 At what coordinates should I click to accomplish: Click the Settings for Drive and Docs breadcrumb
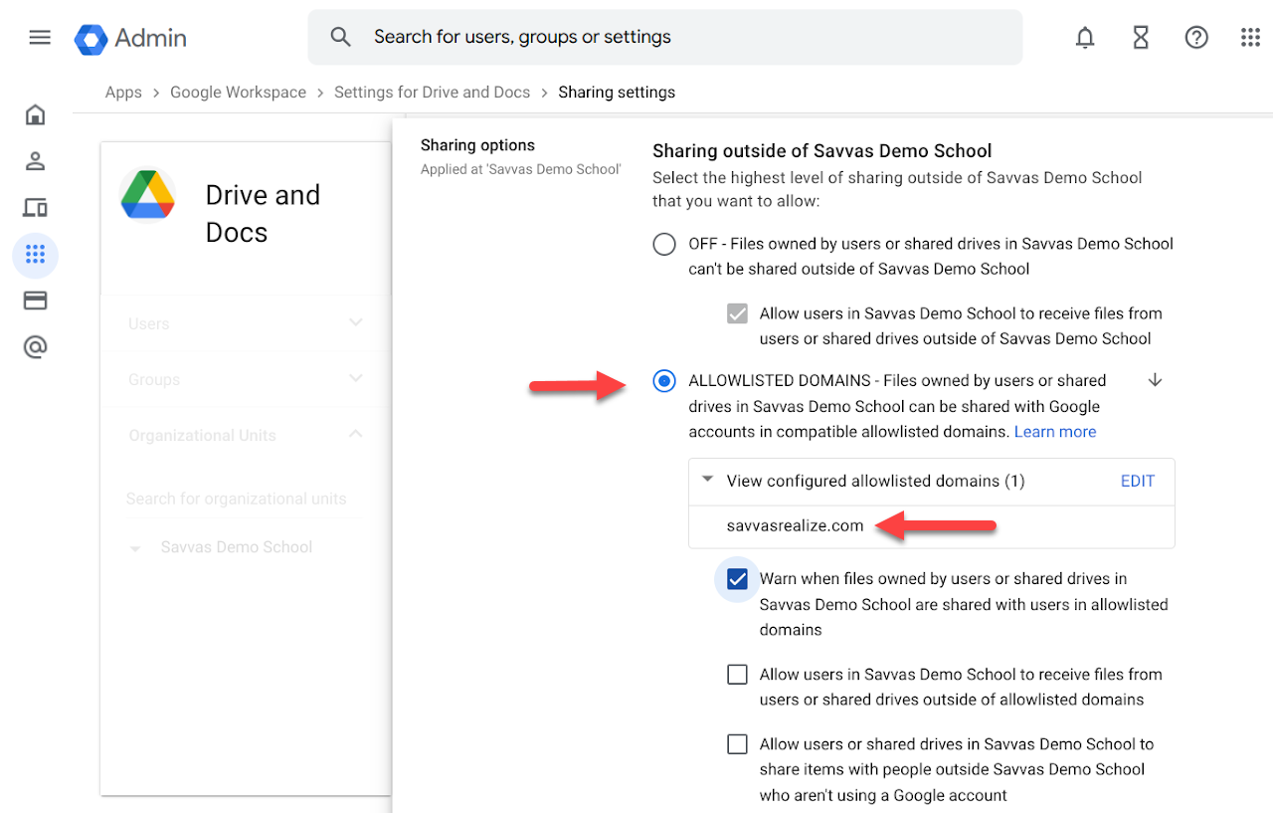pos(432,92)
